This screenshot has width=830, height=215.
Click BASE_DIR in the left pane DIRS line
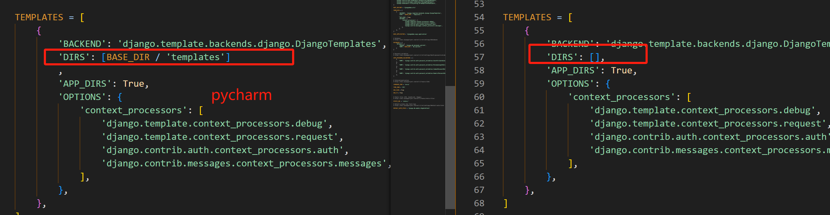tap(128, 57)
